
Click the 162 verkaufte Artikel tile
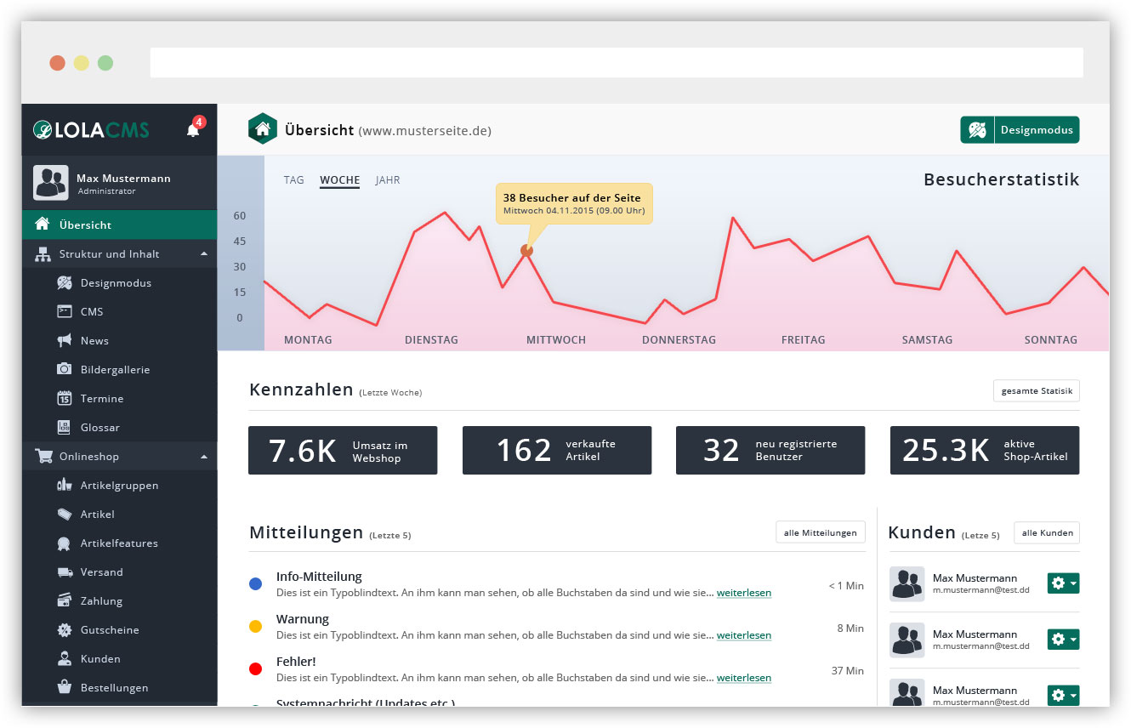(557, 451)
